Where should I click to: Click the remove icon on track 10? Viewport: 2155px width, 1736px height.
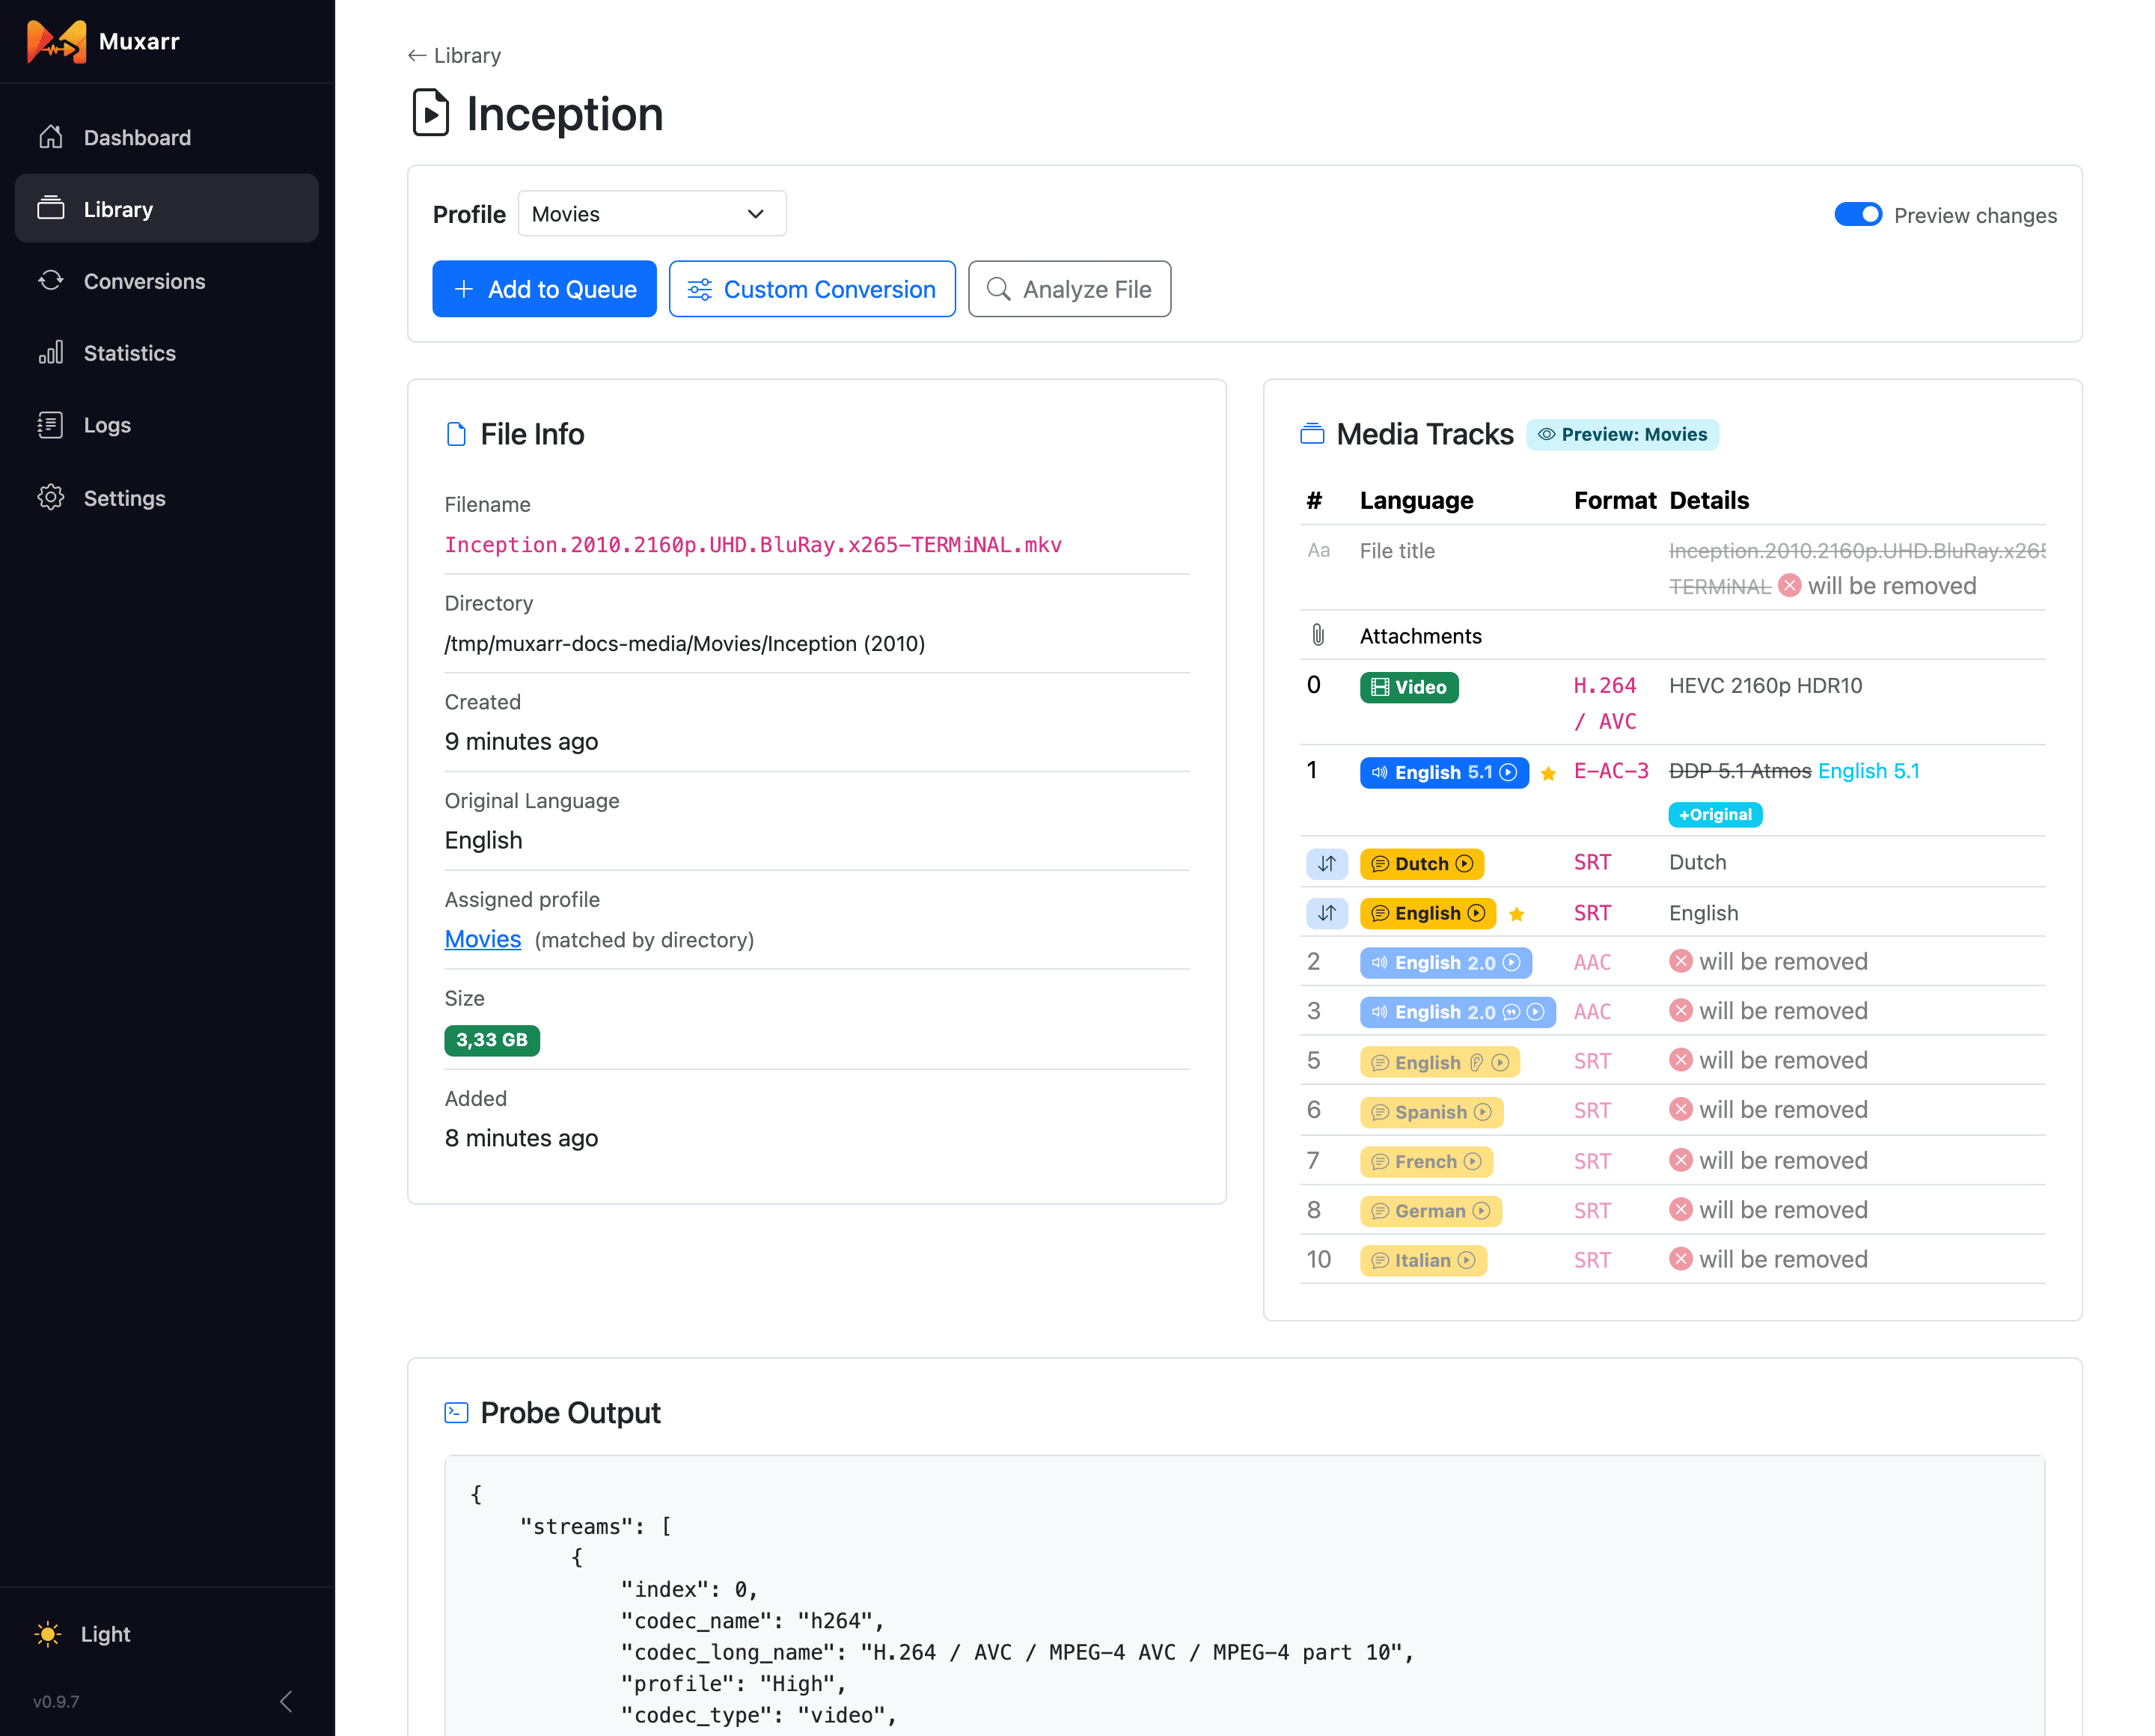(1681, 1259)
